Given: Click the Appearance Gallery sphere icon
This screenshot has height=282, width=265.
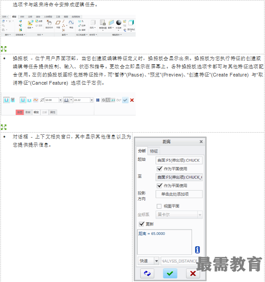Looking at the screenshot, I should coord(118,23).
